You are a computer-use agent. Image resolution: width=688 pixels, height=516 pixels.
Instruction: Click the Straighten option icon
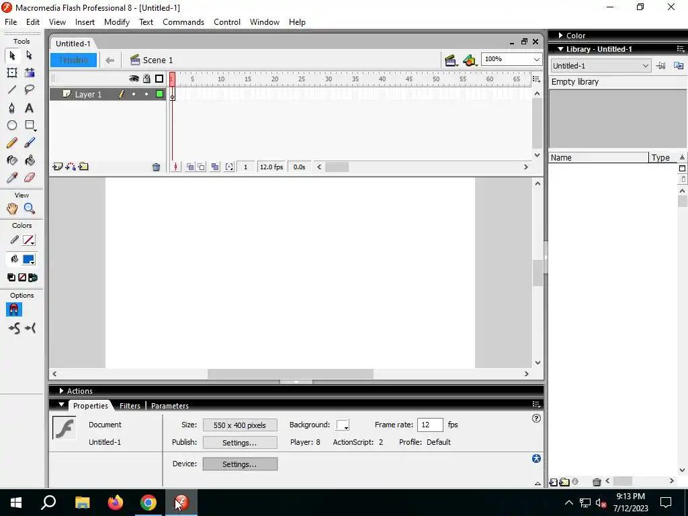[30, 328]
